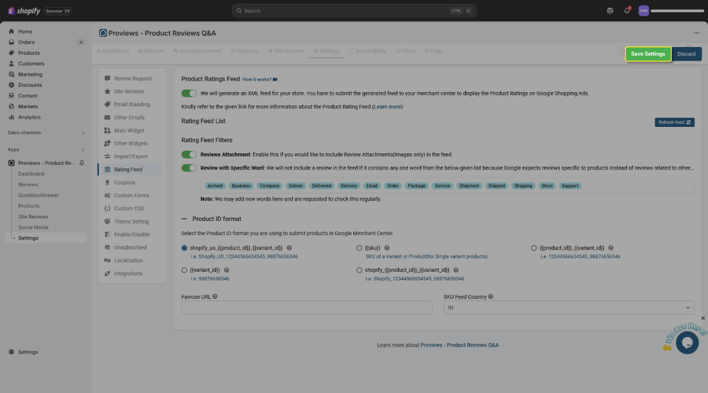Close the We Are Here chat widget
The image size is (708, 393).
(703, 318)
